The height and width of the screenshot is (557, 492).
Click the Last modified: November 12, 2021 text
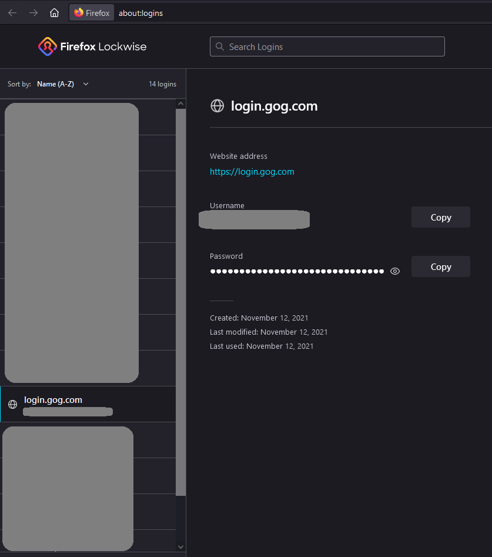coord(269,332)
